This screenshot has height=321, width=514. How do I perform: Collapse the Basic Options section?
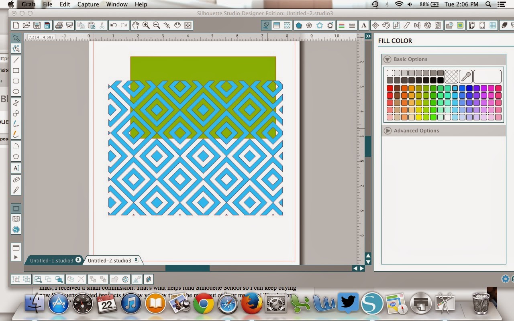(x=387, y=59)
